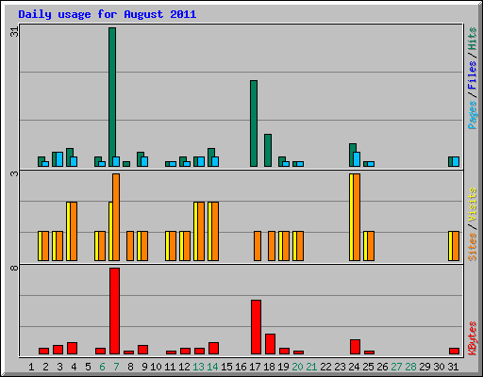Click the green x-axis day label "13"
Viewport: 483px width, 377px height.
198,367
